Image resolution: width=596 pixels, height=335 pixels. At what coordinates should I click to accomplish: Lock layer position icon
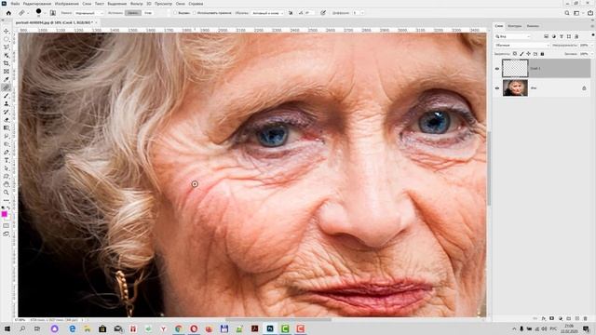[x=528, y=54]
